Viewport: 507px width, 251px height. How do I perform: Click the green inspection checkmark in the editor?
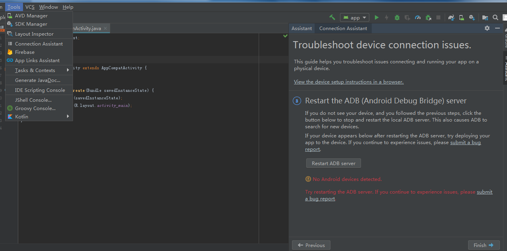pyautogui.click(x=285, y=36)
